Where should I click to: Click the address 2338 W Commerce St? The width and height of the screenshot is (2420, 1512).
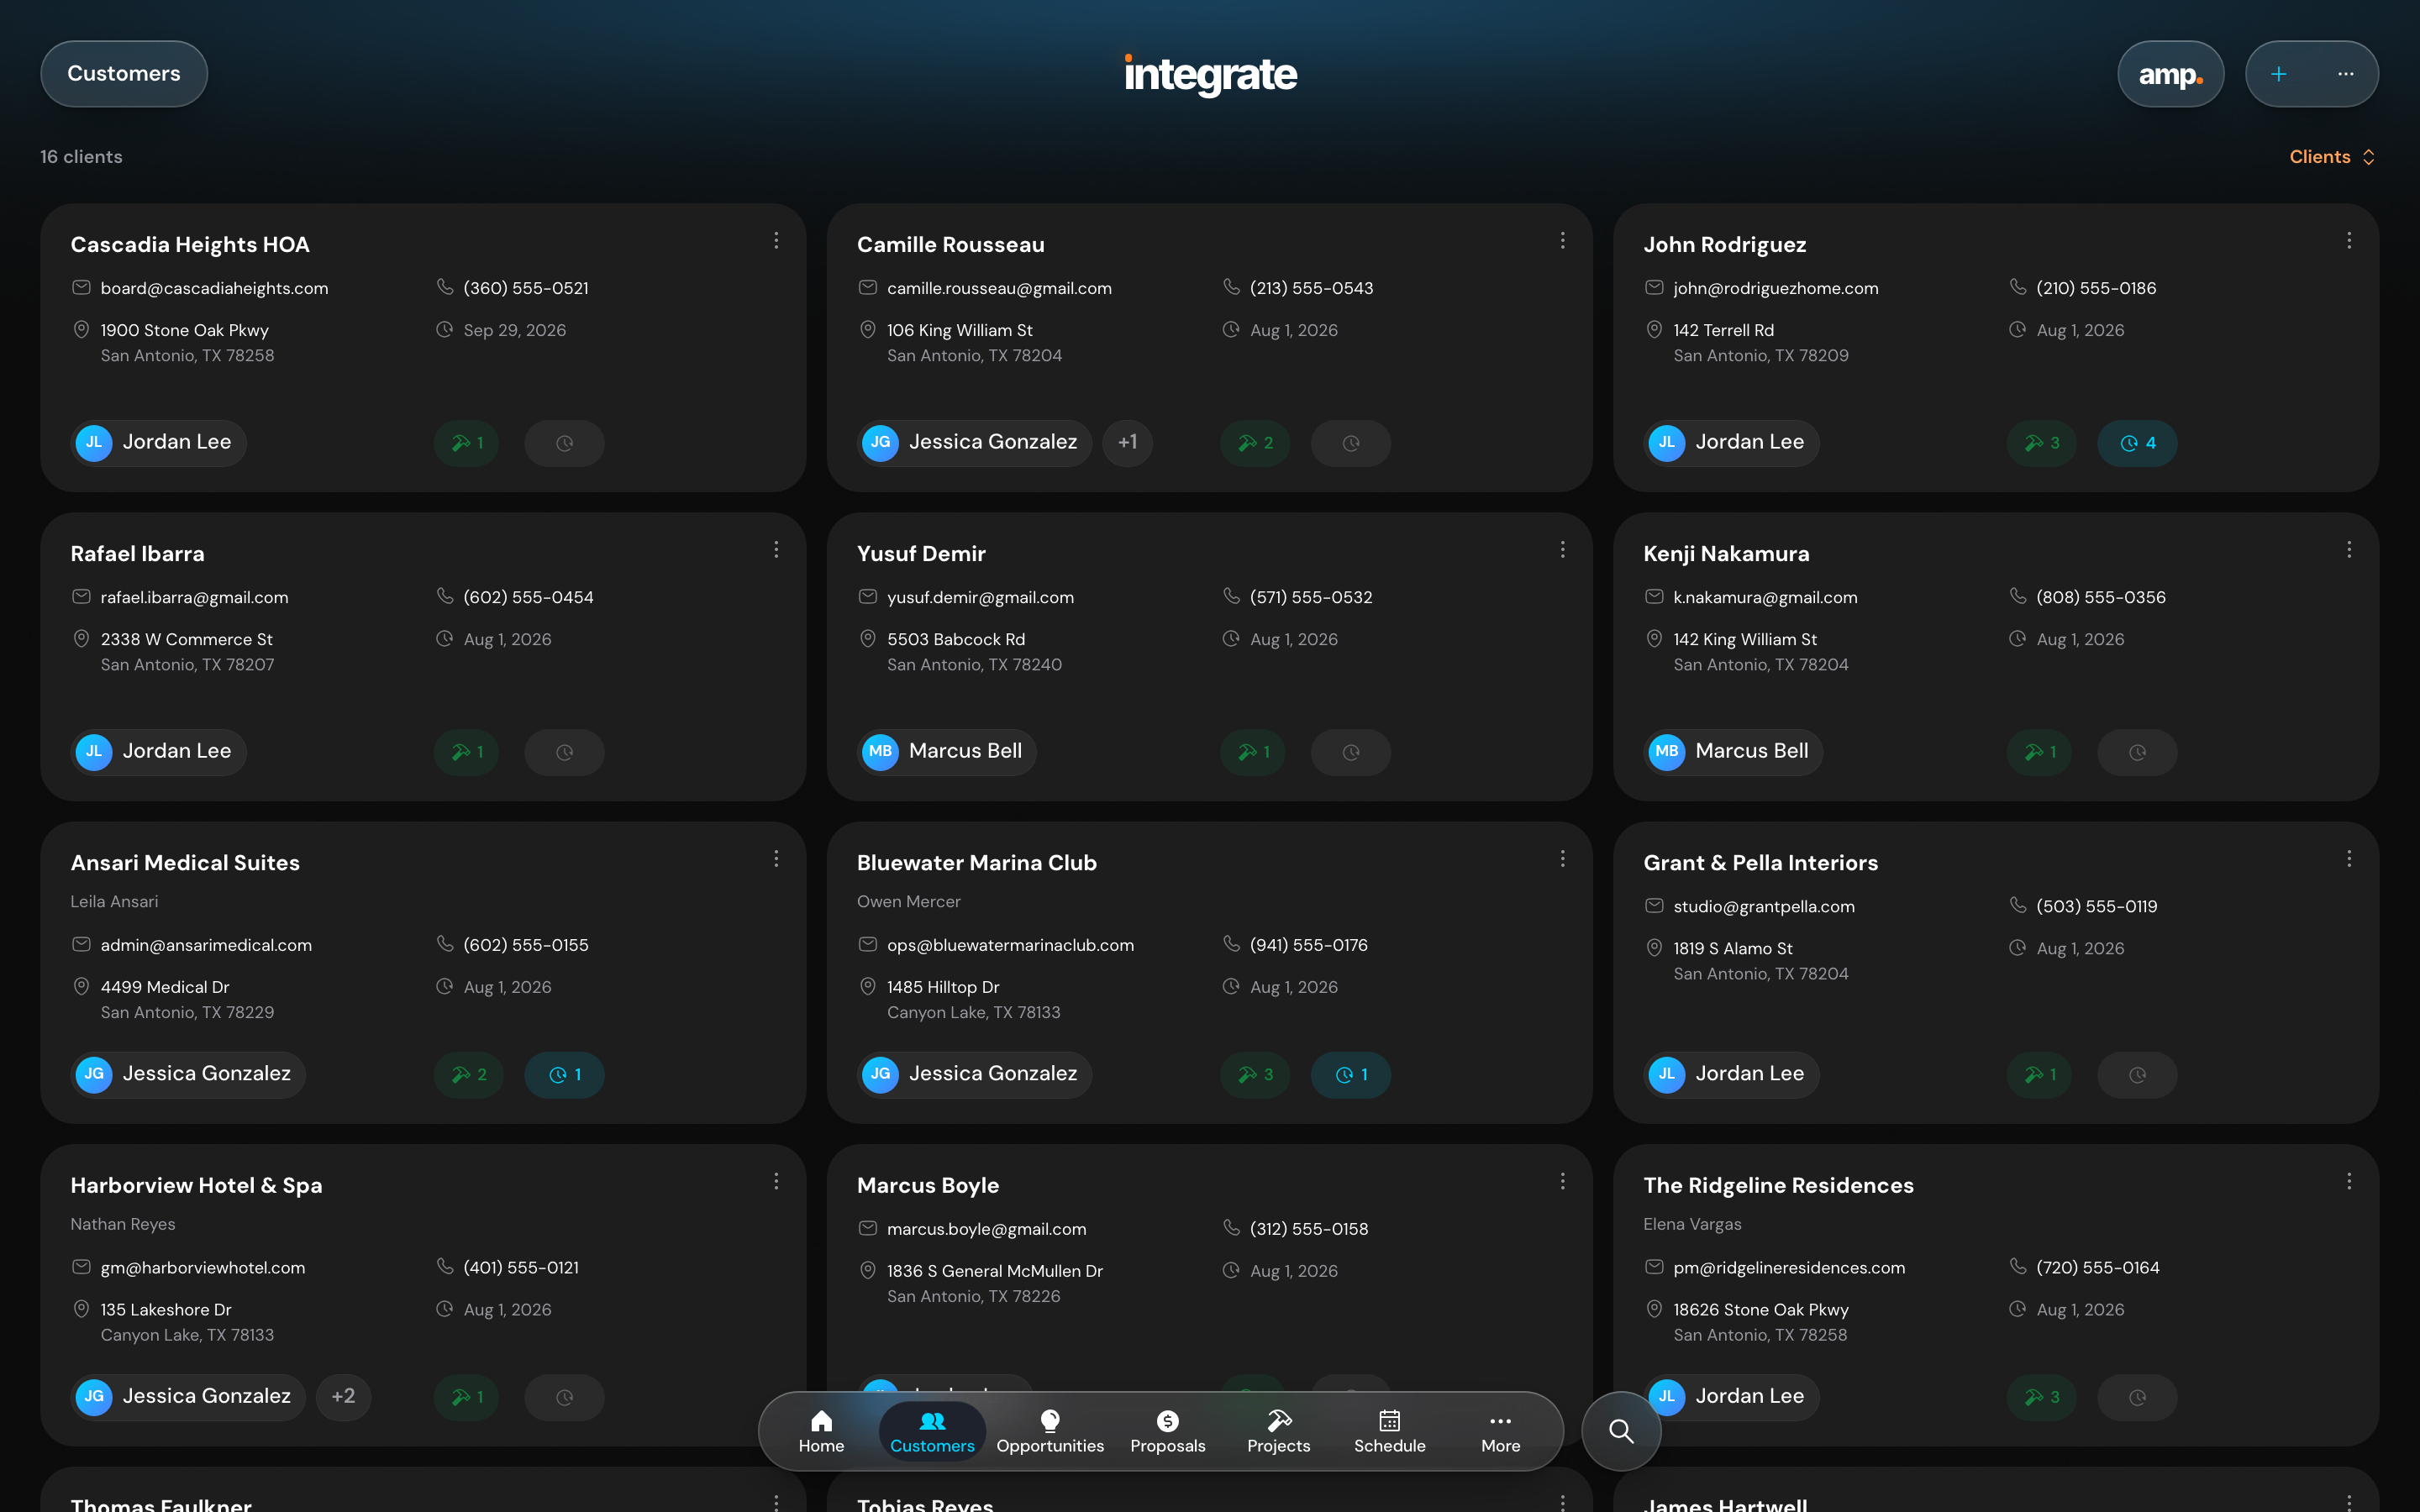(x=186, y=640)
